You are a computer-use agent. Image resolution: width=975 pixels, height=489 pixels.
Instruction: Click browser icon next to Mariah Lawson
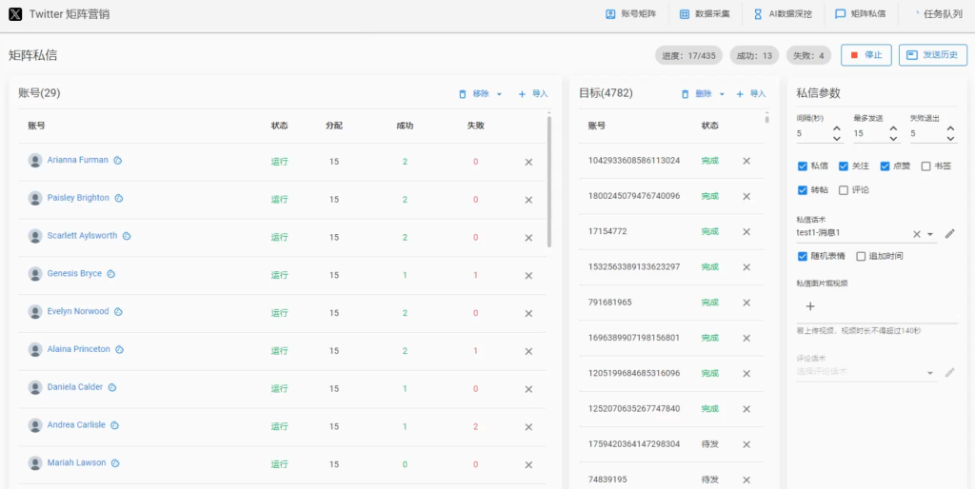(115, 463)
